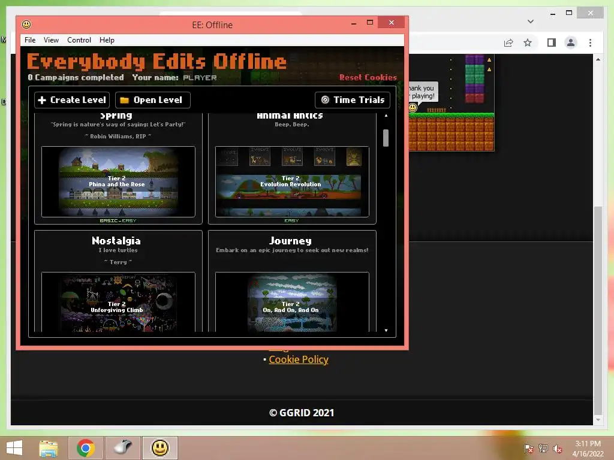Open the Help menu
The height and width of the screenshot is (460, 614).
107,40
